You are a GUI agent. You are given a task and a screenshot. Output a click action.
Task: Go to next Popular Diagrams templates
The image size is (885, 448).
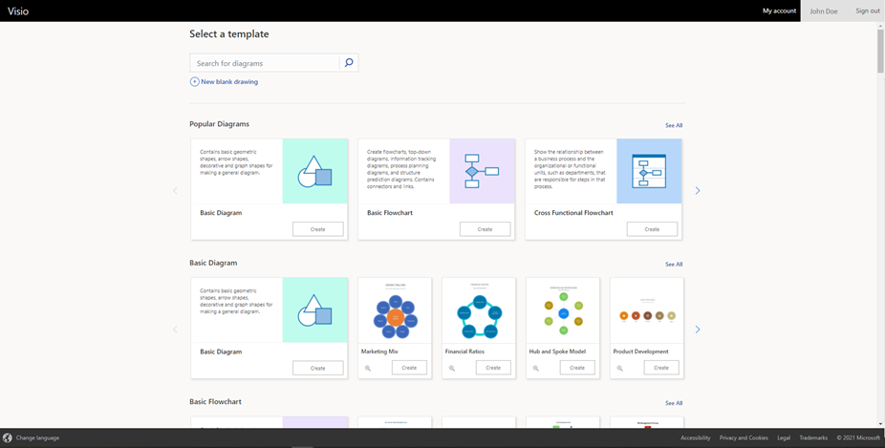698,191
